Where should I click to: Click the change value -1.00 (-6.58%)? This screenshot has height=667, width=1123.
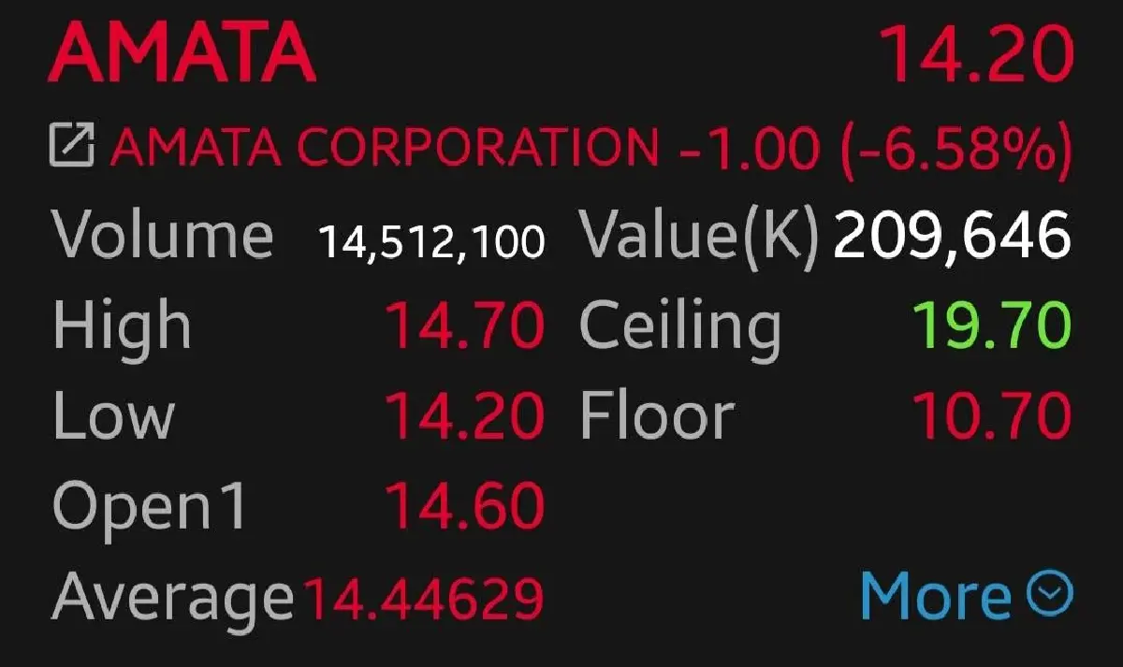(875, 147)
